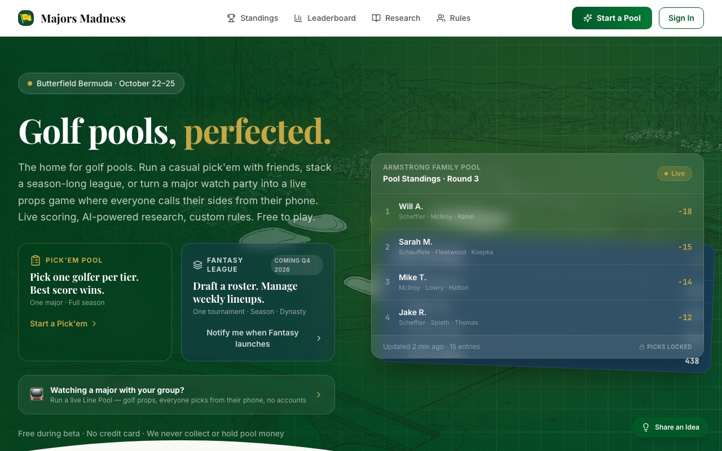
Task: Click the 'Updated 2 min ago · 15 entries' text
Action: (x=432, y=347)
